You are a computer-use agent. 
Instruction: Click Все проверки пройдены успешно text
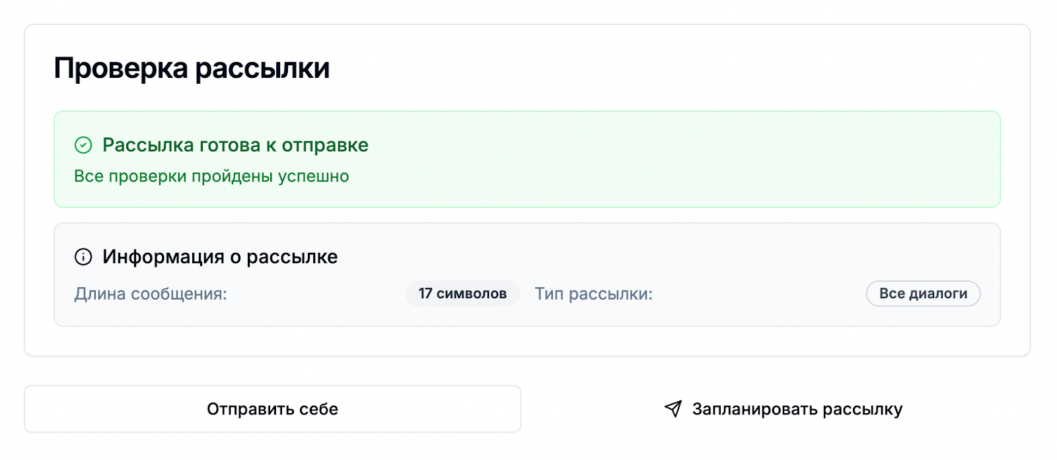[211, 176]
